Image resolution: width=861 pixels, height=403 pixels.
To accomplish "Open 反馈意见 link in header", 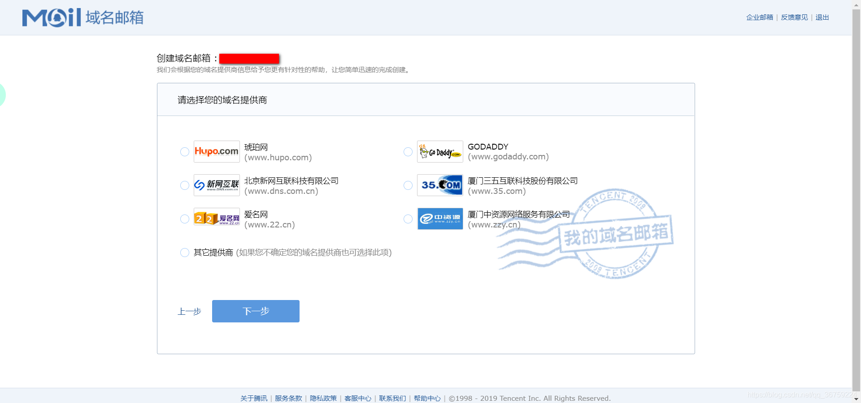I will pyautogui.click(x=794, y=17).
